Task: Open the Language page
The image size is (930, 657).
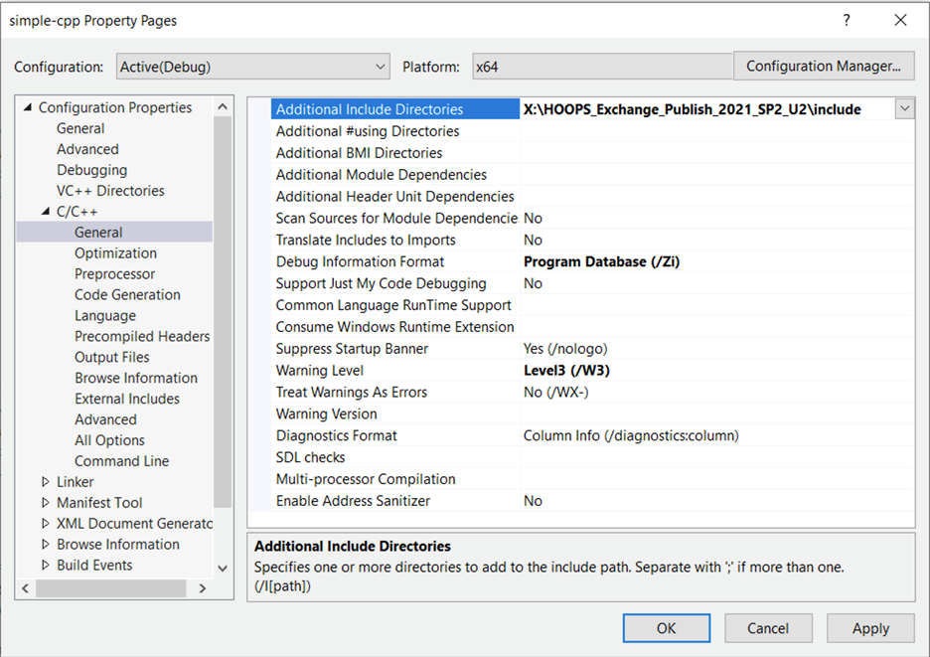Action: tap(105, 316)
